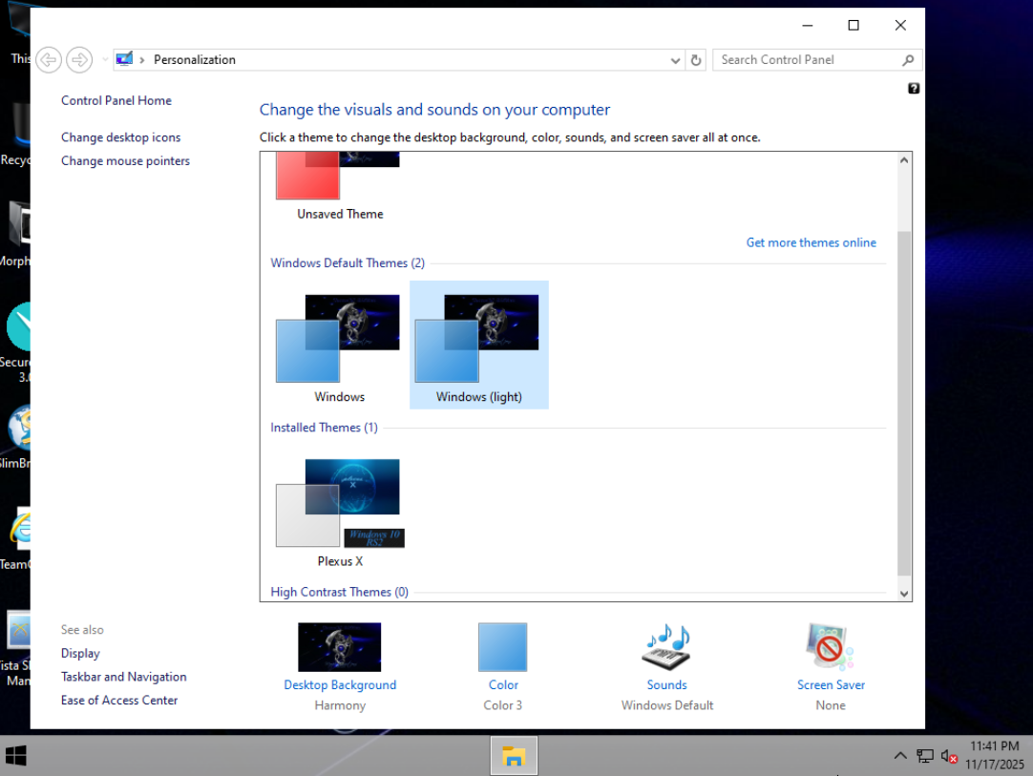1033x776 pixels.
Task: Click File Explorer in the taskbar
Action: pyautogui.click(x=514, y=756)
